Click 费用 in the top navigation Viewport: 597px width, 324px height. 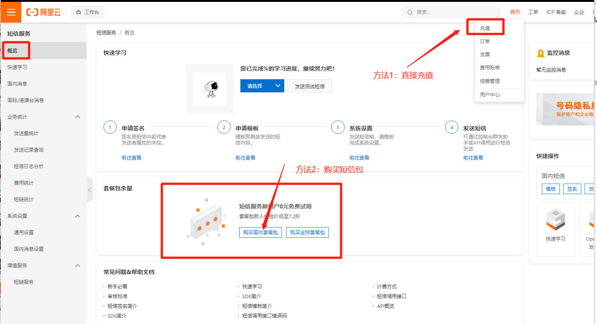(515, 12)
